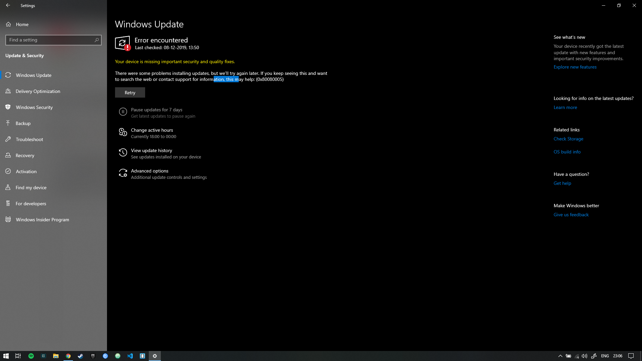Click Give us feedback link
This screenshot has height=361, width=642.
[571, 215]
